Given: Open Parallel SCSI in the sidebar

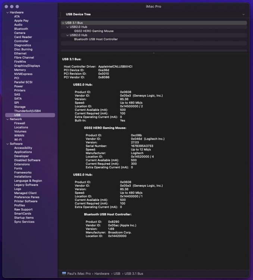Looking at the screenshot, I should point(23,83).
